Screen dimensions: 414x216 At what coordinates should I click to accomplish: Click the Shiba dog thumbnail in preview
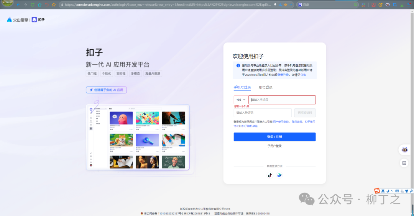[121, 140]
